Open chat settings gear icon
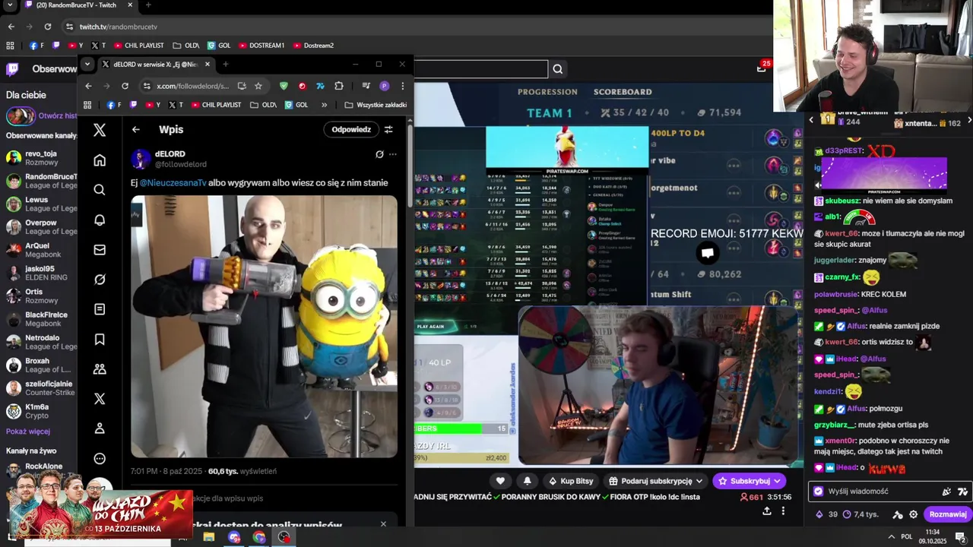 point(914,514)
